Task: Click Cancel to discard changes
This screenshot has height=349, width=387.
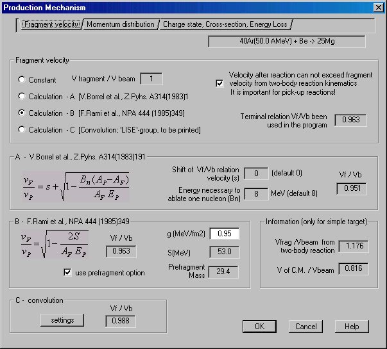Action: 306,326
